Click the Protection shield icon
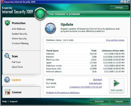 [7, 23]
